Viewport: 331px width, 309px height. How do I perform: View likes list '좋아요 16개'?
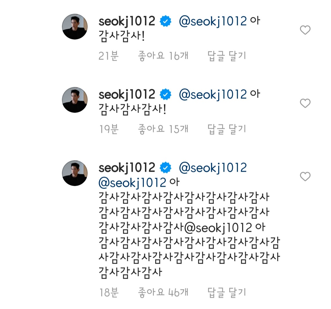point(163,56)
